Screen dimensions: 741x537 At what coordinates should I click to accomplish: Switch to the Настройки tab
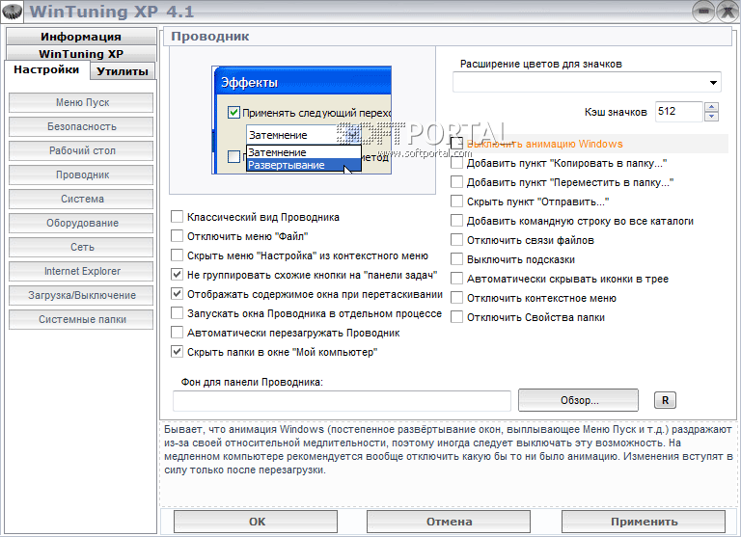point(46,70)
